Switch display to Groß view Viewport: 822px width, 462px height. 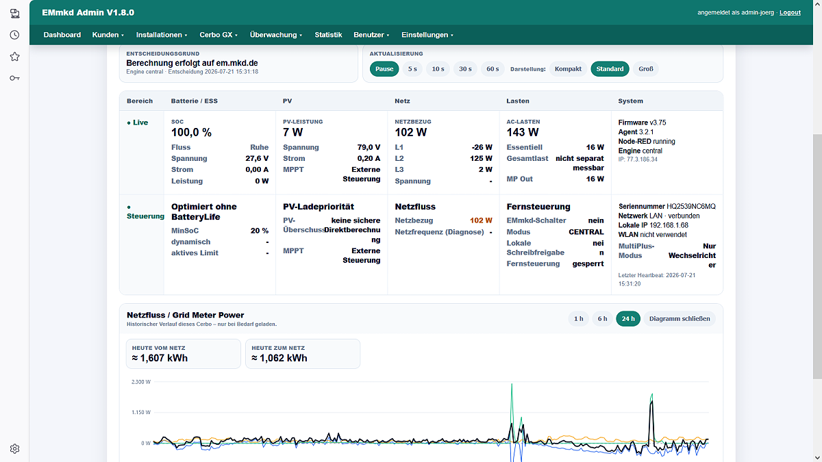(x=646, y=68)
